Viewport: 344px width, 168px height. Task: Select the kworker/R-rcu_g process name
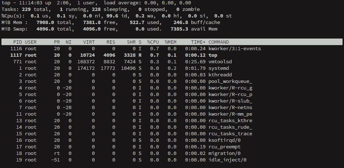(x=230, y=88)
